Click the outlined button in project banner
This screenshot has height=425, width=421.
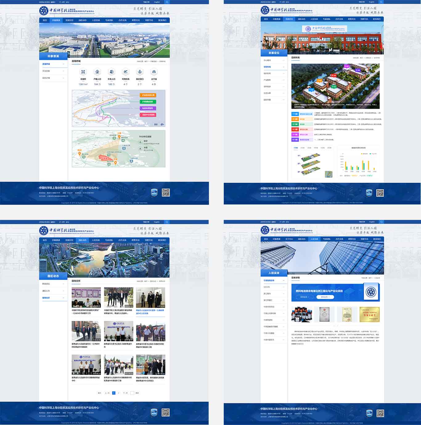click(x=305, y=297)
